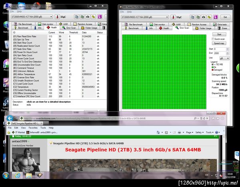Open Folder Usage tab in left HD Tune

click(x=89, y=28)
